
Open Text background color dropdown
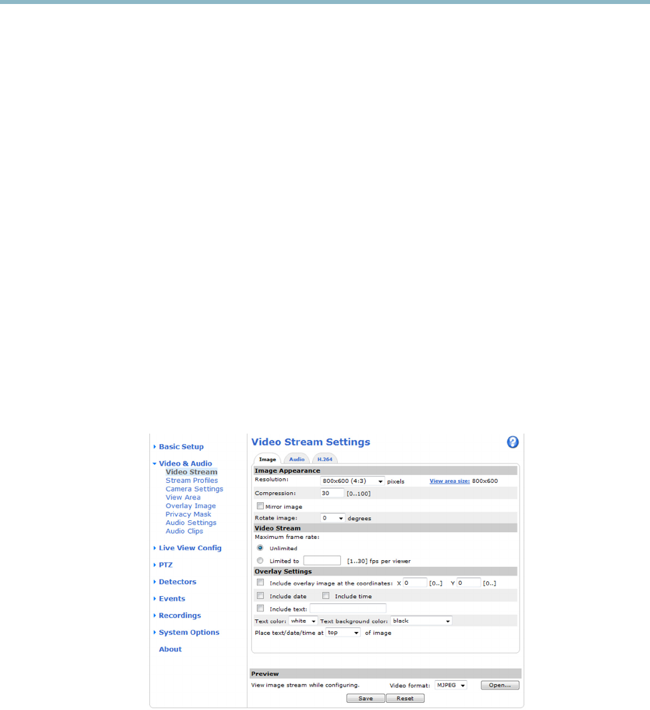click(x=422, y=621)
